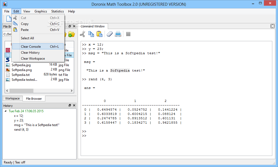Click value 0.9621855 in console output

click(168, 123)
